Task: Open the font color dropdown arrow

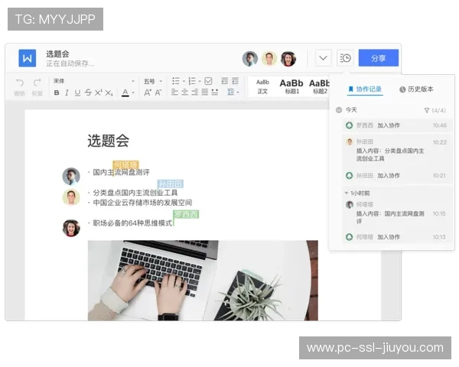Action: [133, 93]
